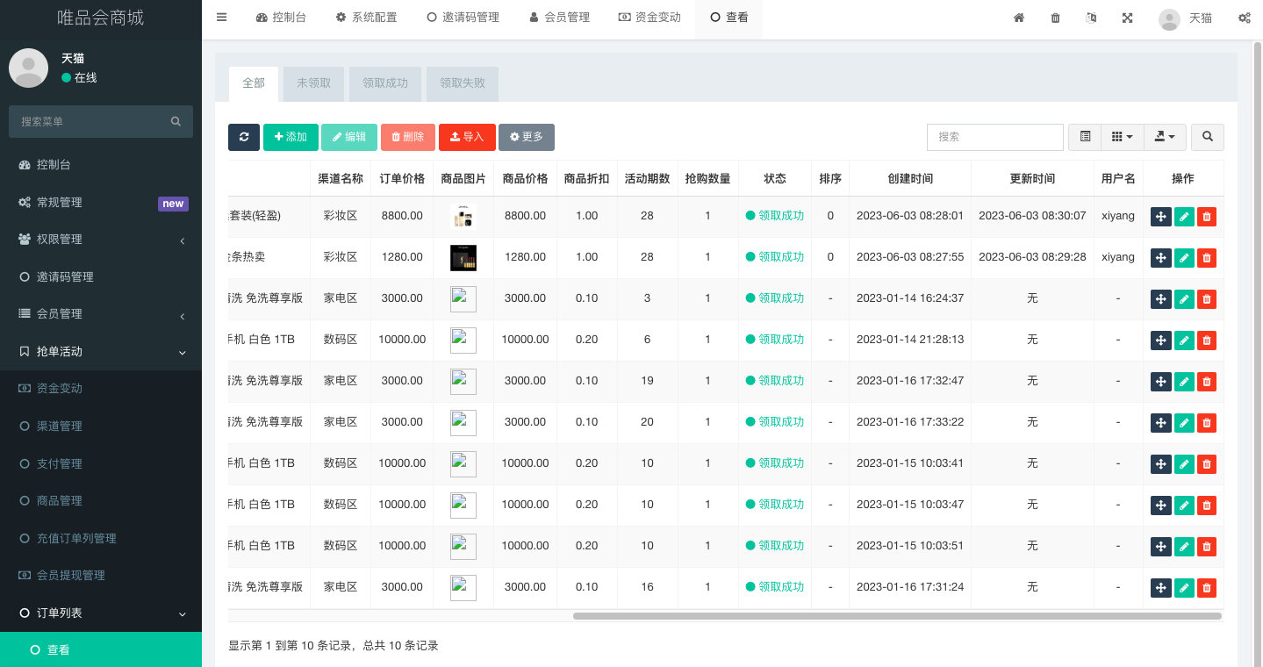Toggle the table list view button
This screenshot has height=667, width=1263.
tap(1085, 137)
